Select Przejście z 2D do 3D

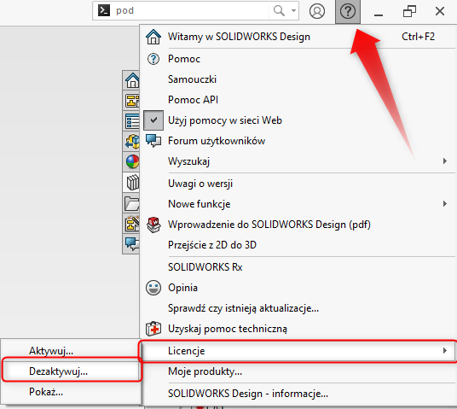pyautogui.click(x=298, y=245)
